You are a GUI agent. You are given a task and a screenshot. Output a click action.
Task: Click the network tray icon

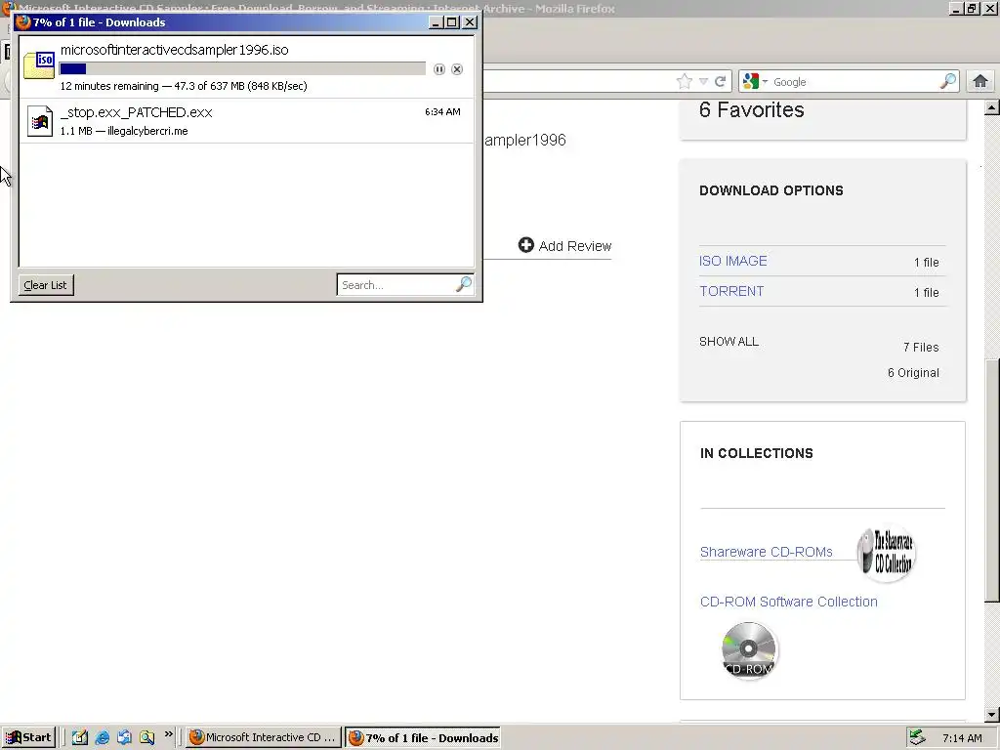[x=916, y=738]
